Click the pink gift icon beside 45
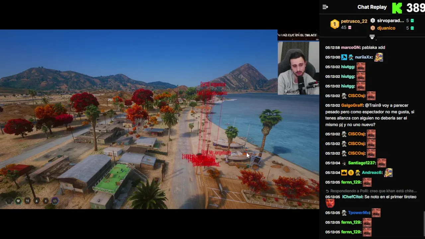Image resolution: width=425 pixels, height=239 pixels. pos(349,28)
